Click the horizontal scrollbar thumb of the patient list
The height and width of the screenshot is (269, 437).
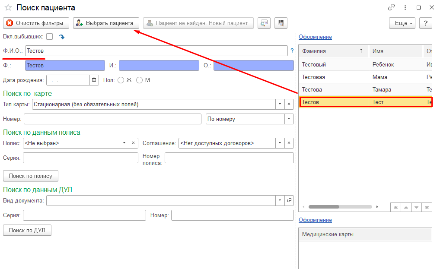click(x=324, y=207)
